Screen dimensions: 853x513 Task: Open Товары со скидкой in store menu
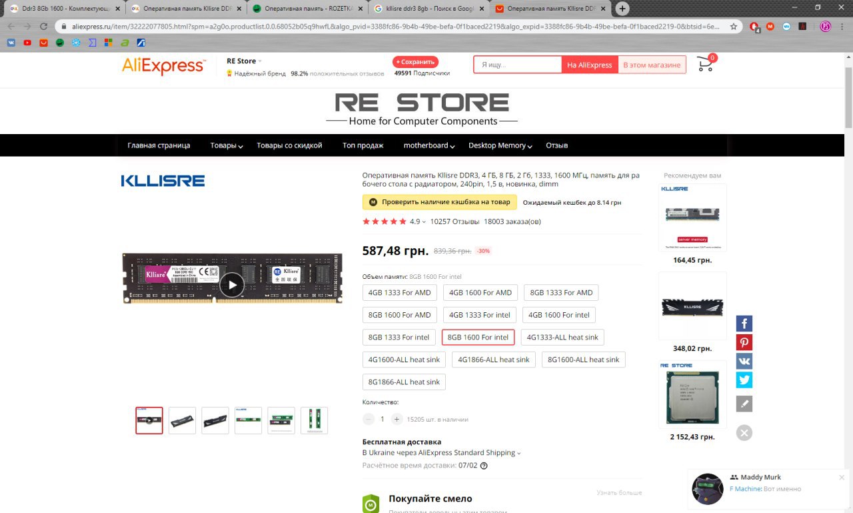coord(289,145)
